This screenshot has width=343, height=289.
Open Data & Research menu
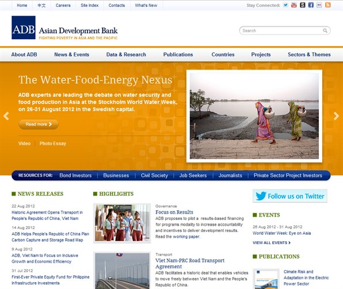point(126,55)
